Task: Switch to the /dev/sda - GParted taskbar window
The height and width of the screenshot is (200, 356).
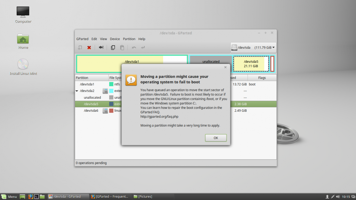Action: tap(68, 196)
